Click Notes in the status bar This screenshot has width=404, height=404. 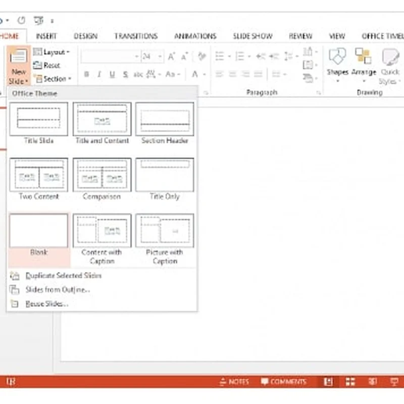pos(236,382)
